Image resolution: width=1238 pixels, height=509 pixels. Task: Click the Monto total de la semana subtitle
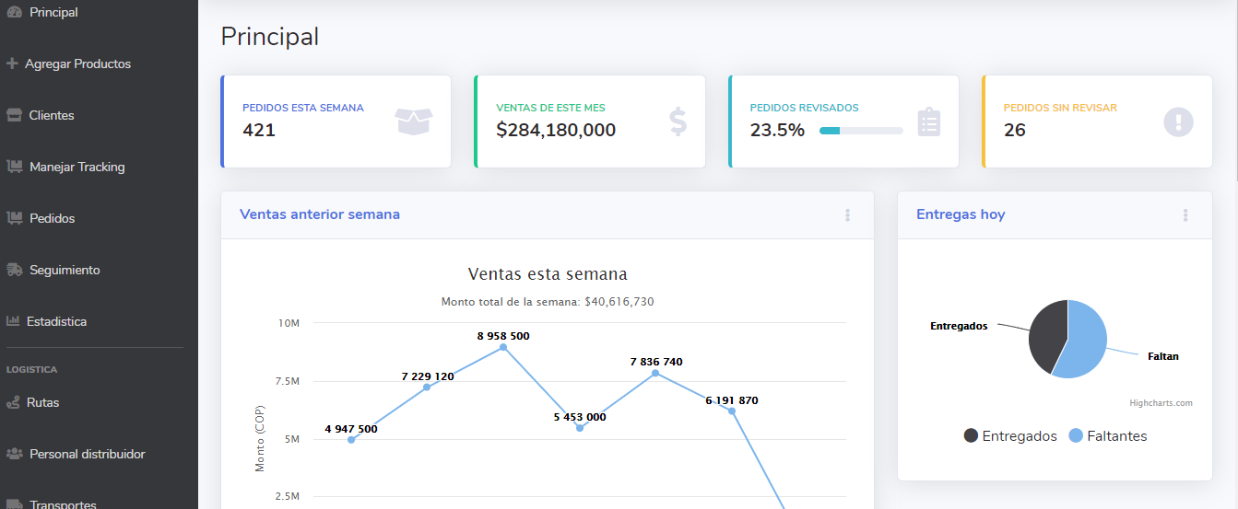point(548,302)
